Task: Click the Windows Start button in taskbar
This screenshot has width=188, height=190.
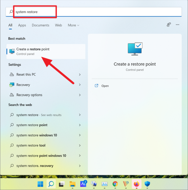Action: coord(40,184)
